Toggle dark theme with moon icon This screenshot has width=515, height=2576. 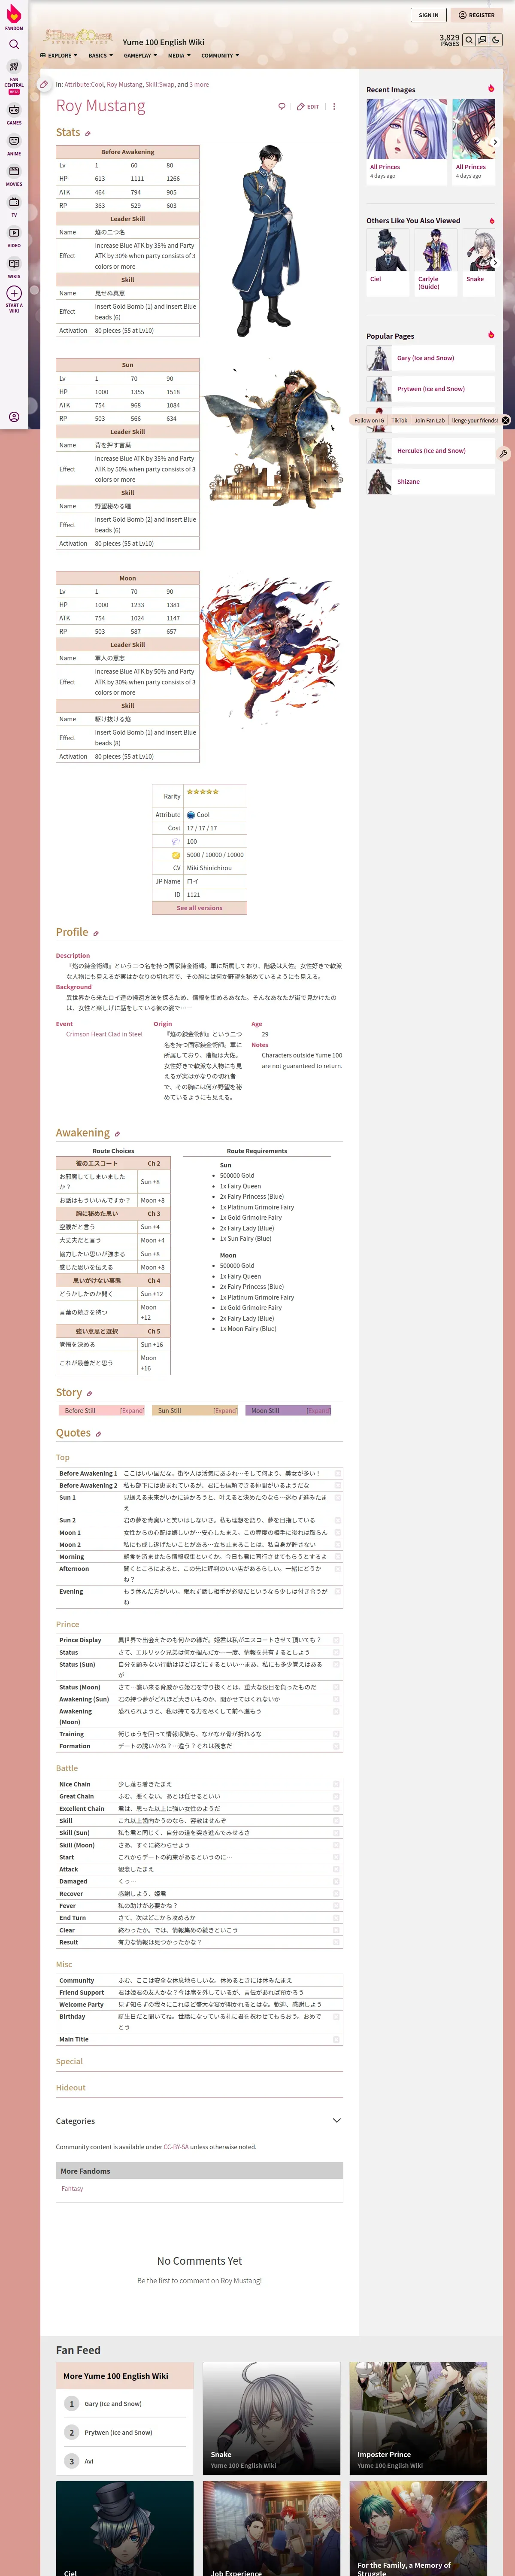point(496,40)
